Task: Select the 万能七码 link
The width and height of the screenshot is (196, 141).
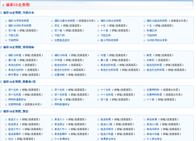Action: (13, 35)
